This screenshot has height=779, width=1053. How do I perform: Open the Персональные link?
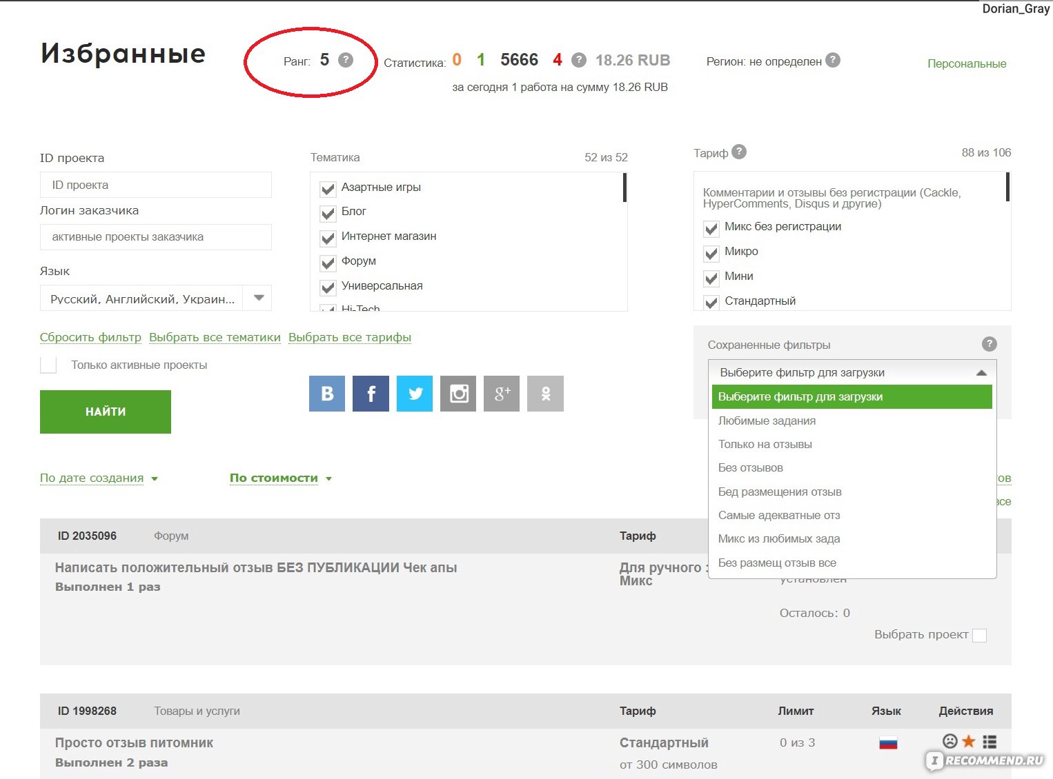coord(967,63)
